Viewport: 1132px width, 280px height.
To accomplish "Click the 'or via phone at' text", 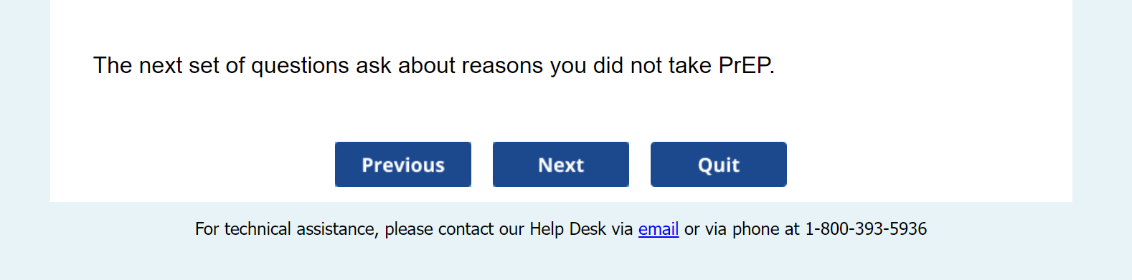I will 742,229.
